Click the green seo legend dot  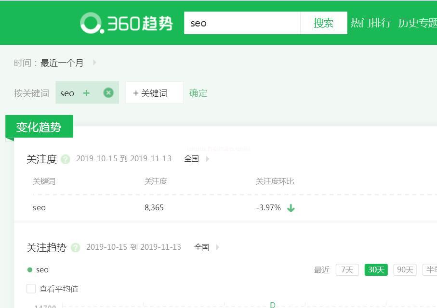pyautogui.click(x=30, y=270)
